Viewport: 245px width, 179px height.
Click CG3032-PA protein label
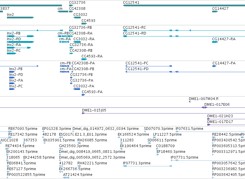(x=84, y=86)
